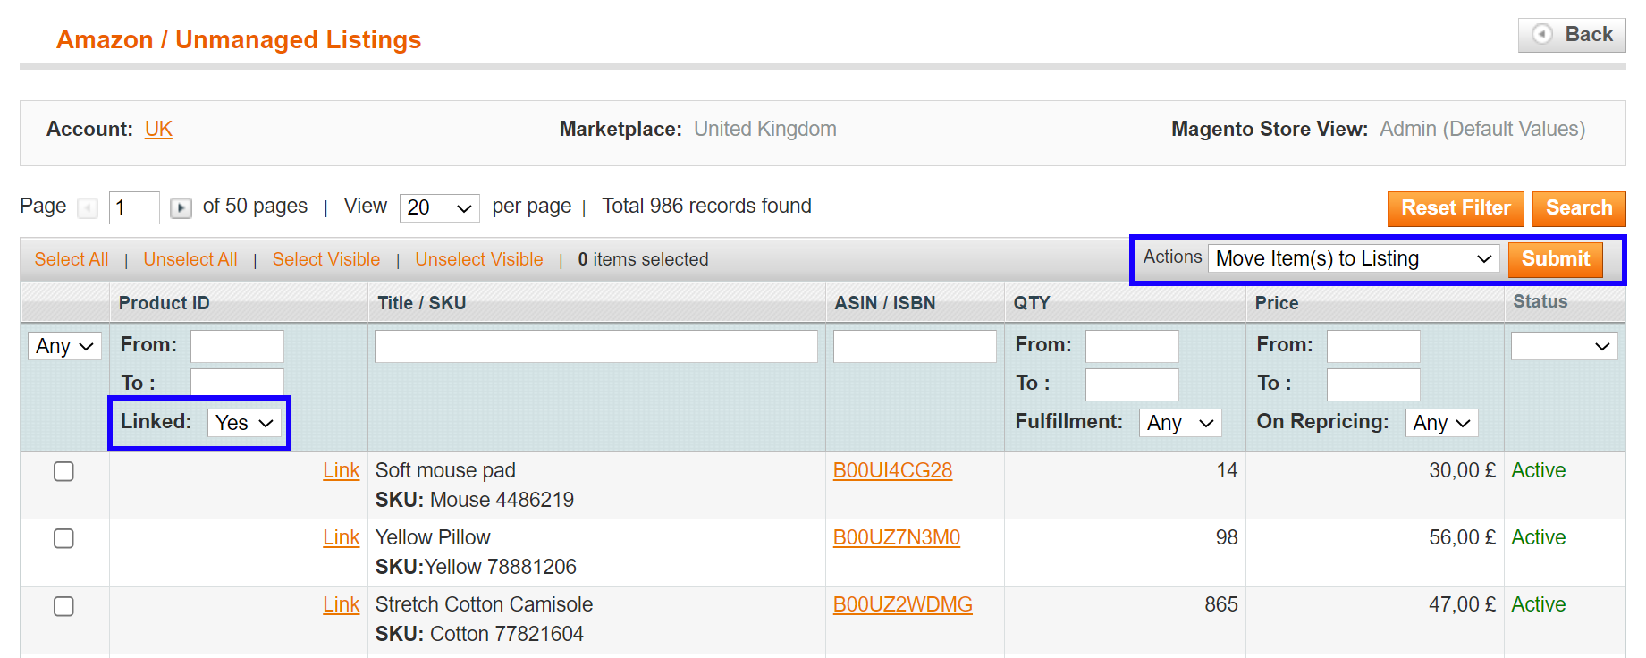Sort by Status column header
Image resolution: width=1646 pixels, height=658 pixels.
[x=1540, y=301]
